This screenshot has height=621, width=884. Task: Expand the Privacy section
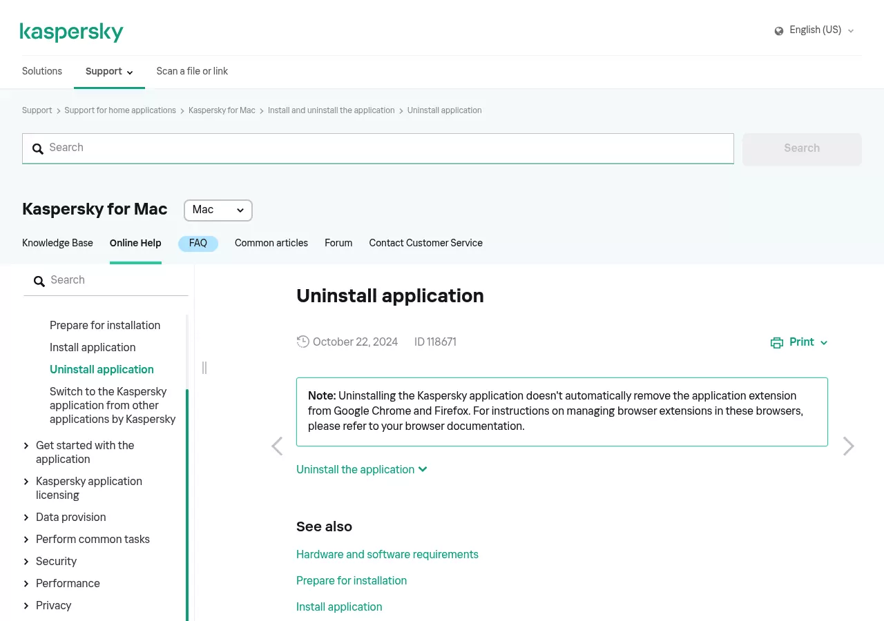[x=26, y=606]
